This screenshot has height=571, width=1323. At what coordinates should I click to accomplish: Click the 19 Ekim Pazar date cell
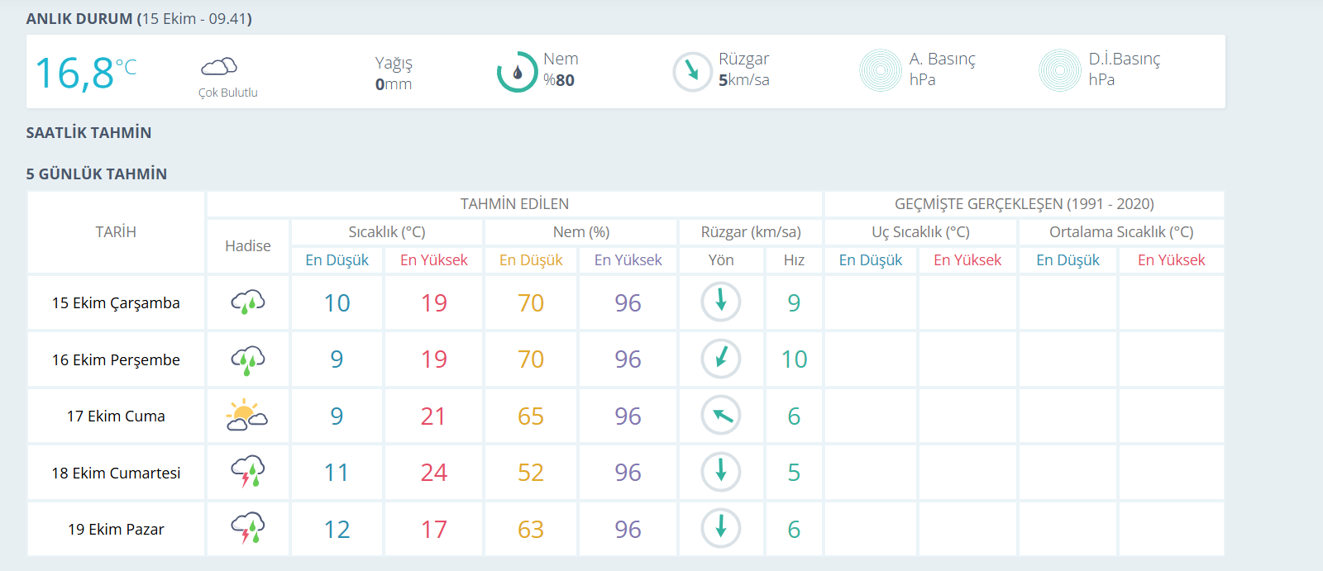click(116, 530)
